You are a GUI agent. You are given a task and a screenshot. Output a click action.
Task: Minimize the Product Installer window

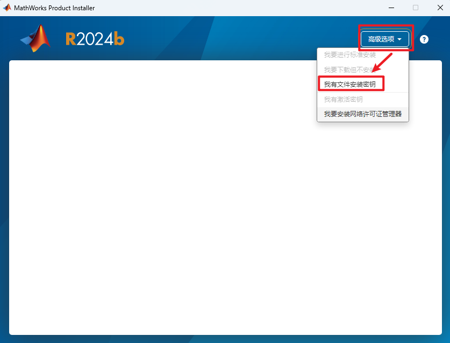click(390, 8)
